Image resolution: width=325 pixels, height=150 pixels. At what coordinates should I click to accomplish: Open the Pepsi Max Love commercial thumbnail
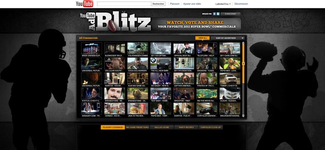230,63
